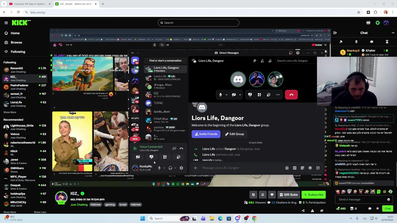Screen dimensions: 397x223
Task: Click the channel points 480 icon
Action: [341, 208]
